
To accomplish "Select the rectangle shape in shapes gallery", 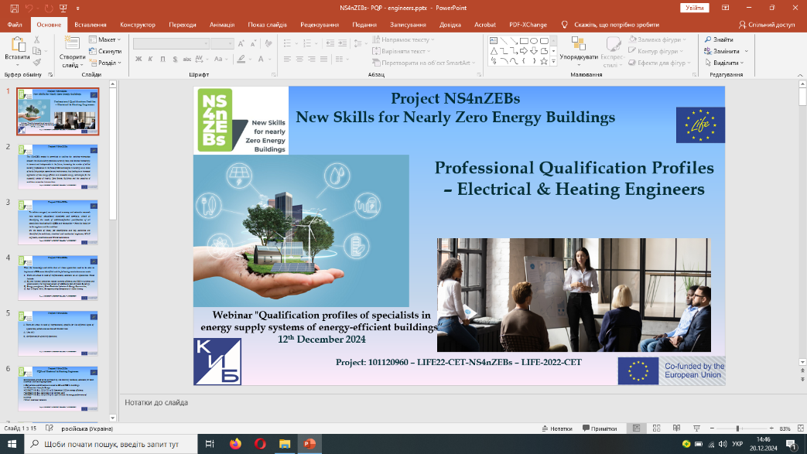I will [x=523, y=41].
